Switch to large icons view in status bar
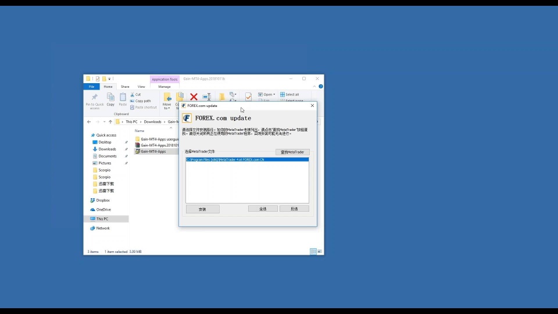This screenshot has width=558, height=314. [319, 252]
